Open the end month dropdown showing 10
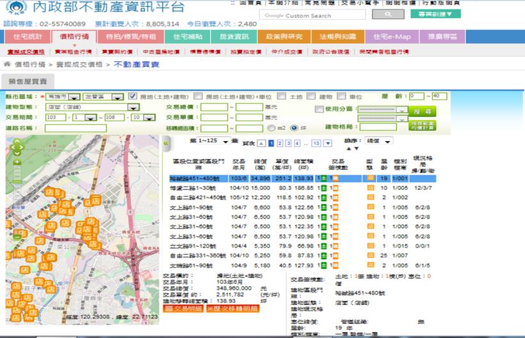Image resolution: width=525 pixels, height=338 pixels. tap(143, 118)
